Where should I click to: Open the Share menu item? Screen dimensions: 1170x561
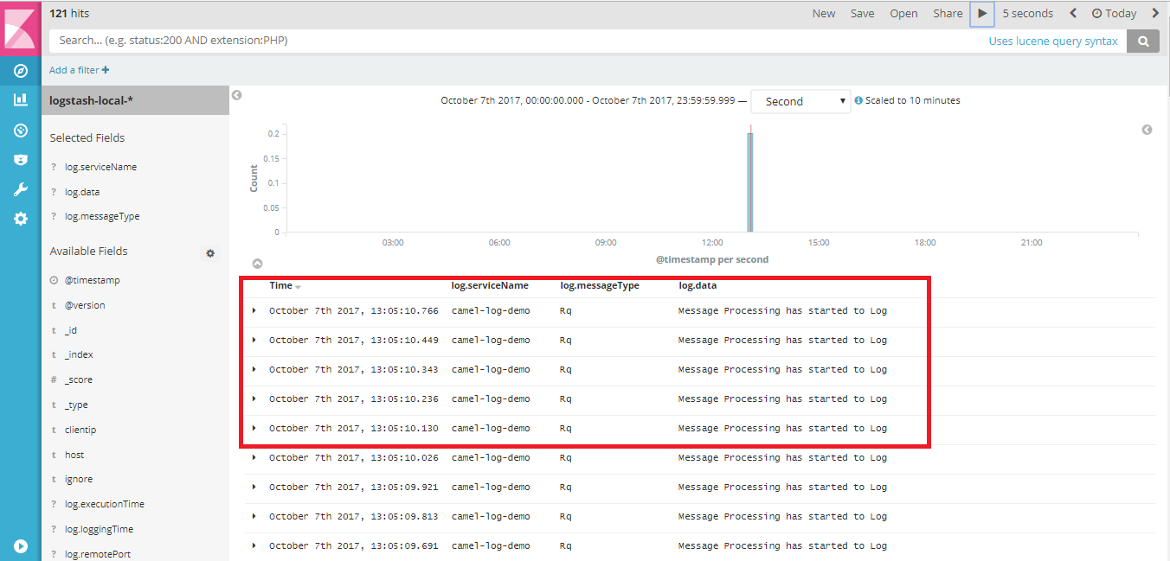[948, 14]
